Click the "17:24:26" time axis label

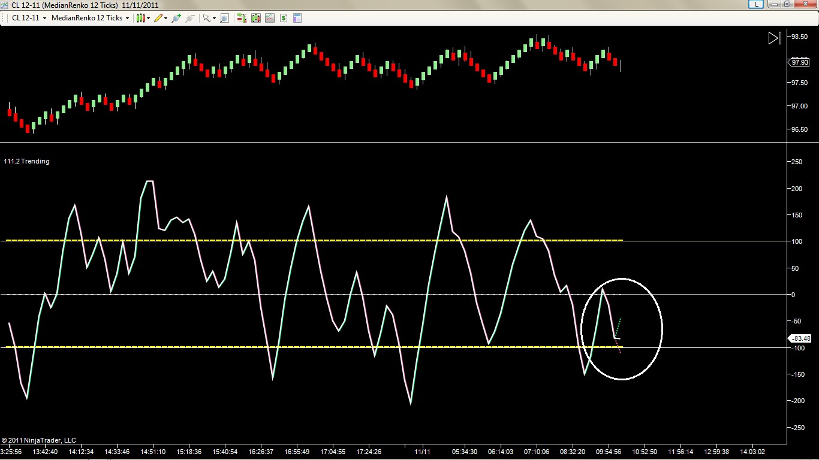(369, 452)
